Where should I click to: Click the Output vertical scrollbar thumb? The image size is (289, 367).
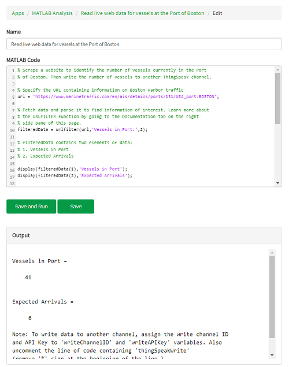(272, 297)
